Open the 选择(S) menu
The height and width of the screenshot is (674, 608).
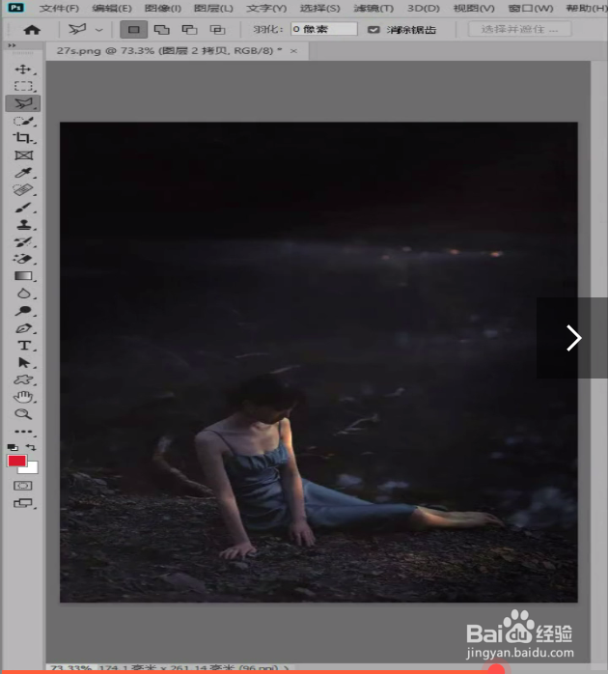(x=319, y=8)
